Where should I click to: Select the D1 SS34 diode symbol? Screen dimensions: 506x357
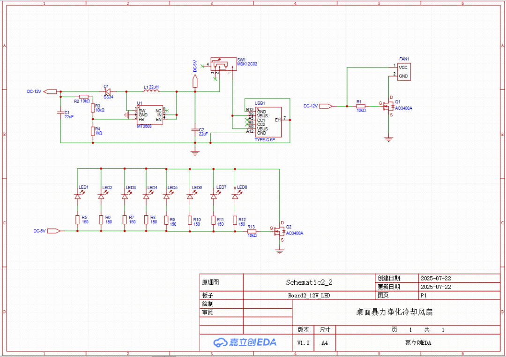(x=107, y=91)
